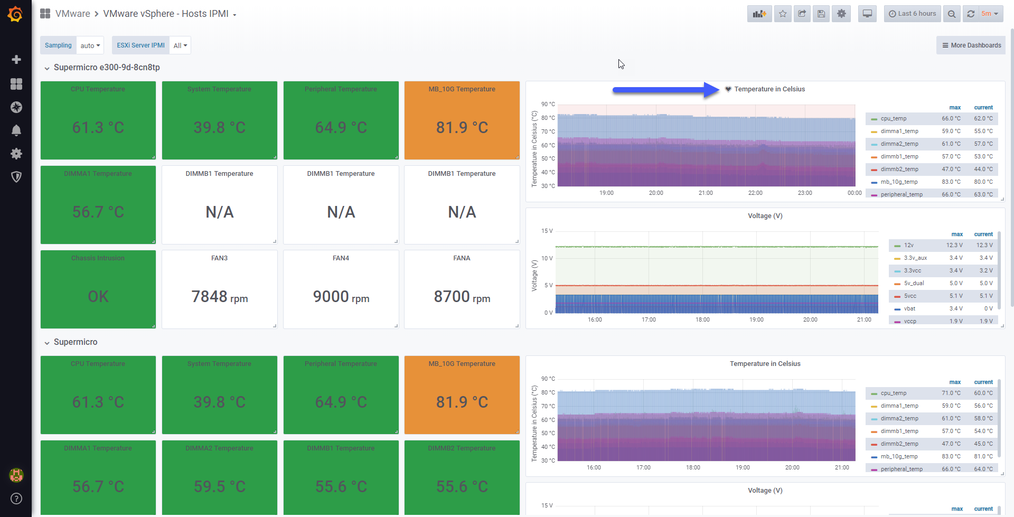Open the Share dashboard icon
This screenshot has width=1014, height=517.
click(x=802, y=14)
